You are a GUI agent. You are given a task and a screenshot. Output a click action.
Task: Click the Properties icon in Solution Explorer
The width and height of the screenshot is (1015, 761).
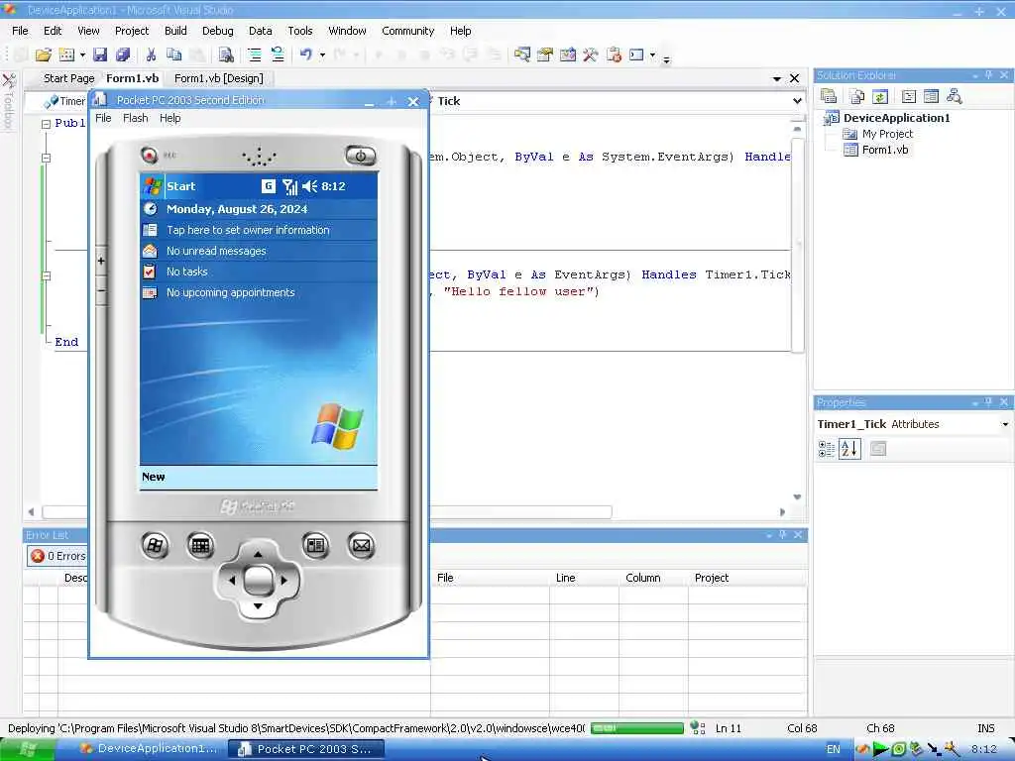tap(829, 97)
